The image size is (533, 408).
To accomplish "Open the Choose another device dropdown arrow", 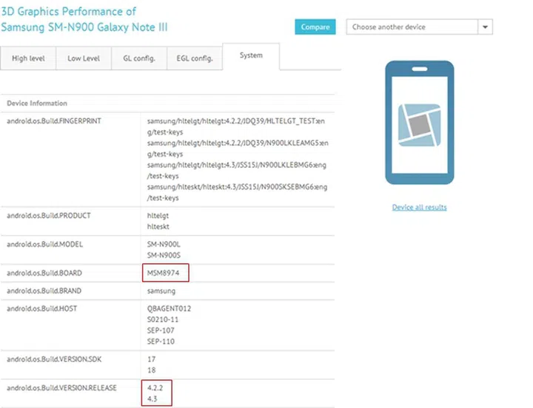I will pyautogui.click(x=485, y=27).
